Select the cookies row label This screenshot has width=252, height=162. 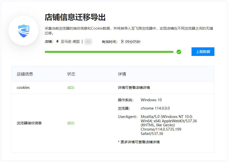(23, 88)
